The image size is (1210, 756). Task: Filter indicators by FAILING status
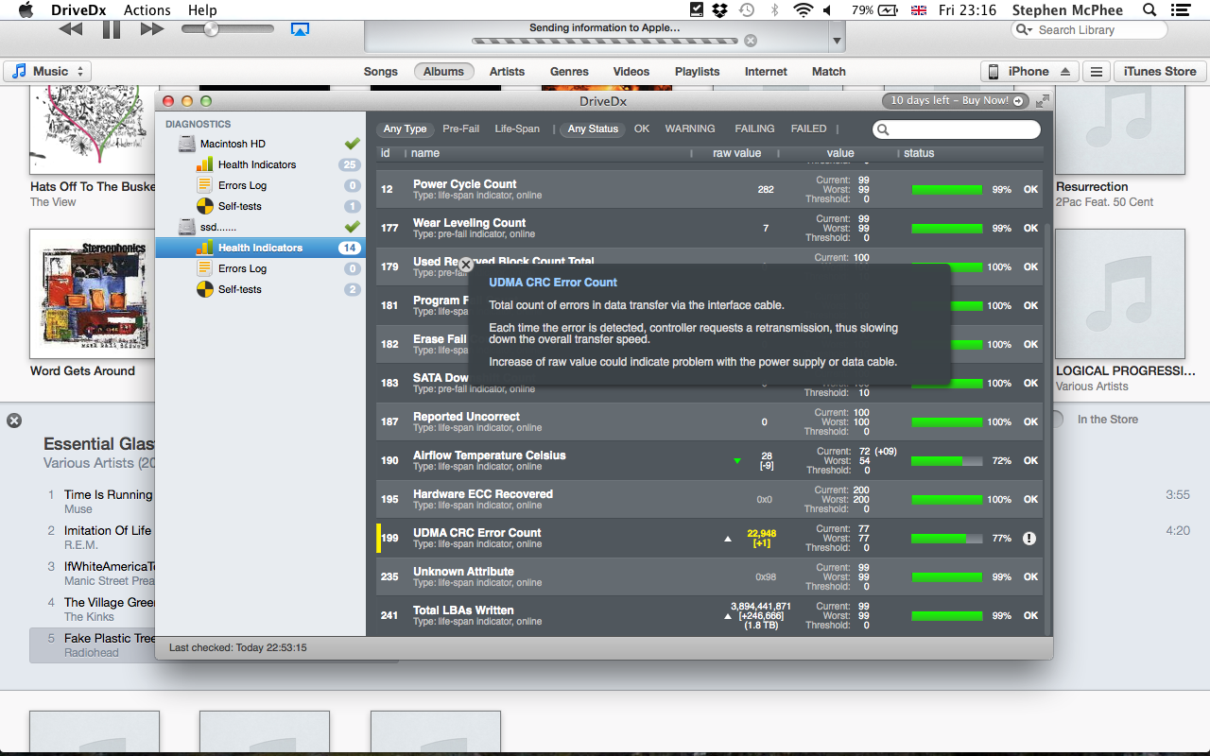click(x=754, y=129)
